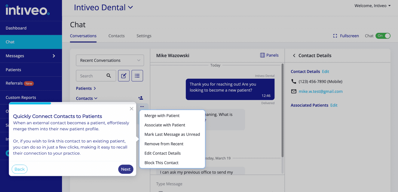The image size is (398, 192).
Task: Toggle the Chat On switch
Action: pyautogui.click(x=383, y=36)
